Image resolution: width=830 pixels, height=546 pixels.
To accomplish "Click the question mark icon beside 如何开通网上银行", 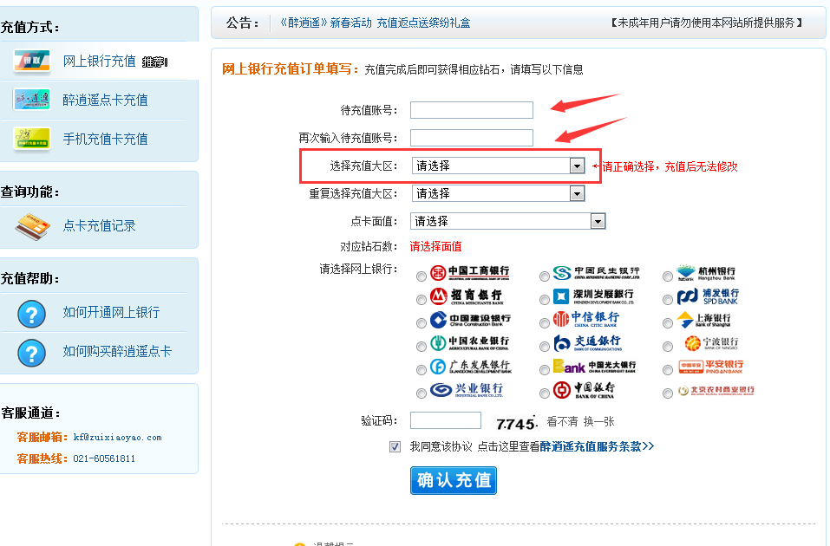I will (32, 314).
